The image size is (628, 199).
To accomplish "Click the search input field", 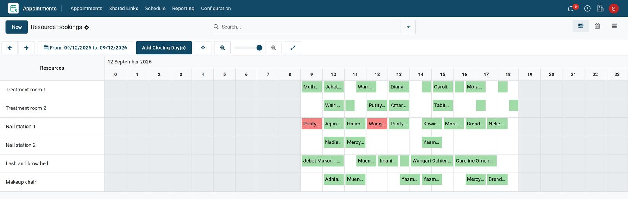I will click(x=310, y=27).
